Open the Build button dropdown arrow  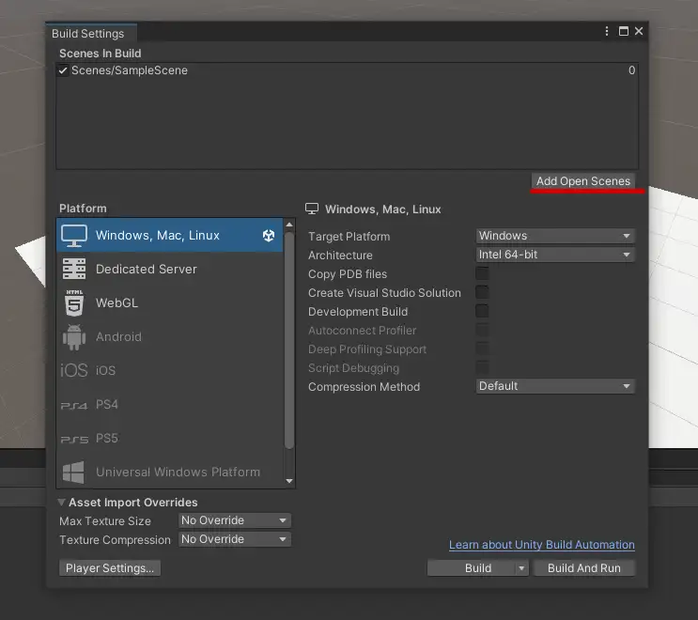[x=521, y=568]
